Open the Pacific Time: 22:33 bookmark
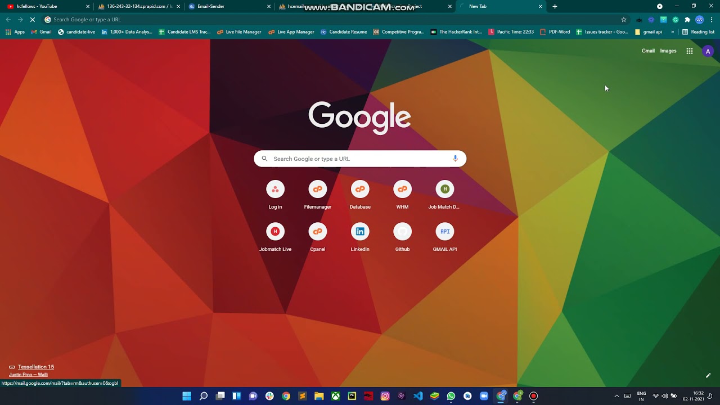The width and height of the screenshot is (720, 405). point(511,32)
